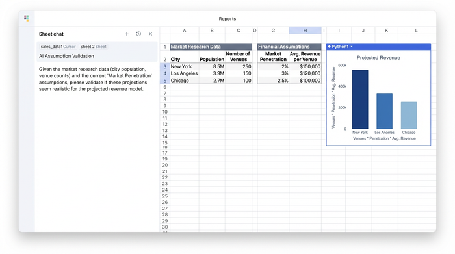The width and height of the screenshot is (455, 254).
Task: Select row 5 header
Action: click(165, 81)
